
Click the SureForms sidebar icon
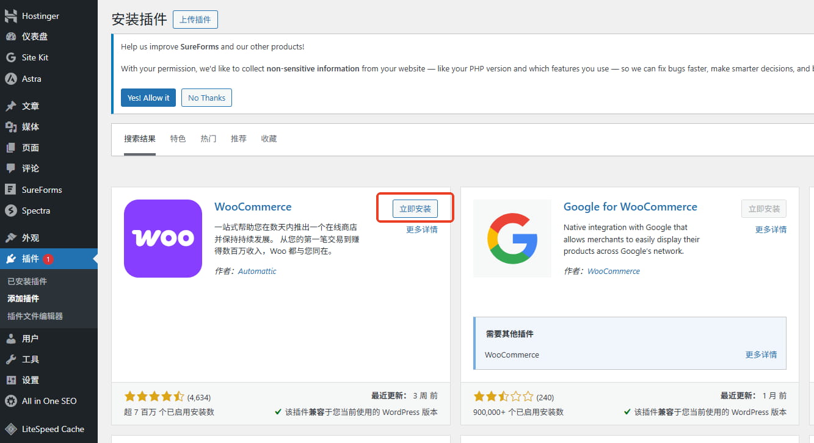(x=11, y=190)
